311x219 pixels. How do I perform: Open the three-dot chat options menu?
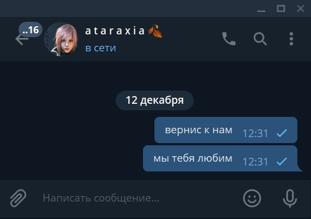tap(291, 39)
